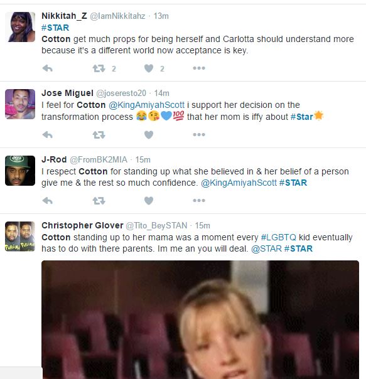366x379 pixels.
Task: Open the GIF image in Christopher Glover's tweet
Action: [200, 319]
